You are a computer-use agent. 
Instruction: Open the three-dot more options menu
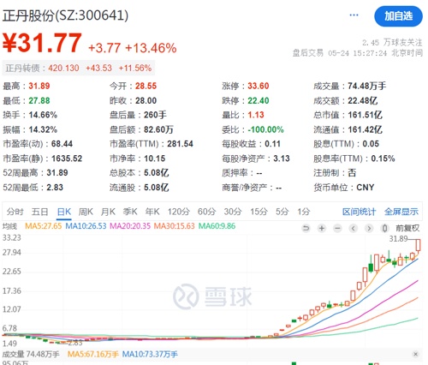pos(354,15)
